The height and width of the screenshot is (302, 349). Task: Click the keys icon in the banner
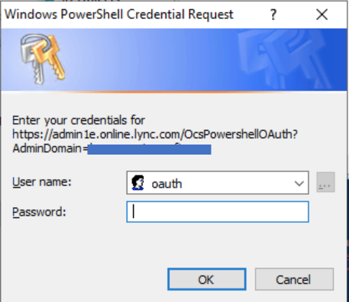click(x=42, y=59)
